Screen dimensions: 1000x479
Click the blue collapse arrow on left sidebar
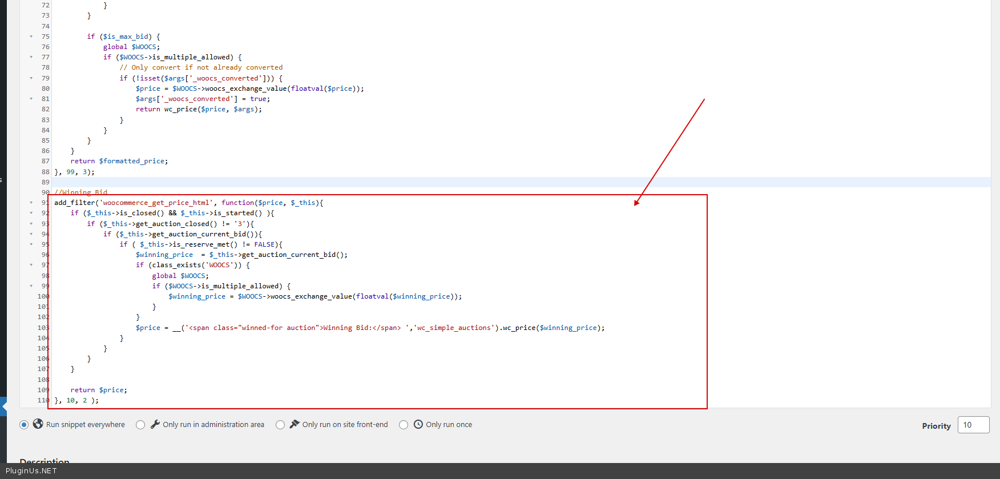point(3,406)
